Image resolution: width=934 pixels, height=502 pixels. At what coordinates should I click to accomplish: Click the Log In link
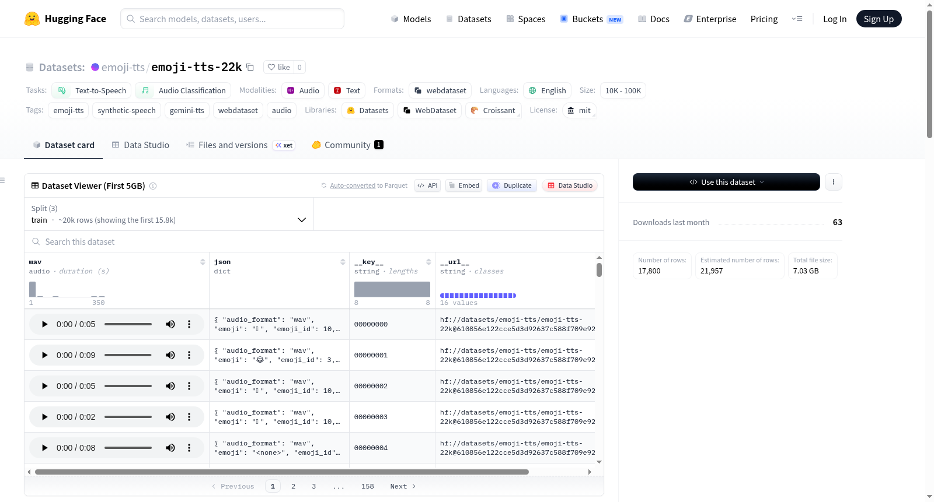coord(835,19)
